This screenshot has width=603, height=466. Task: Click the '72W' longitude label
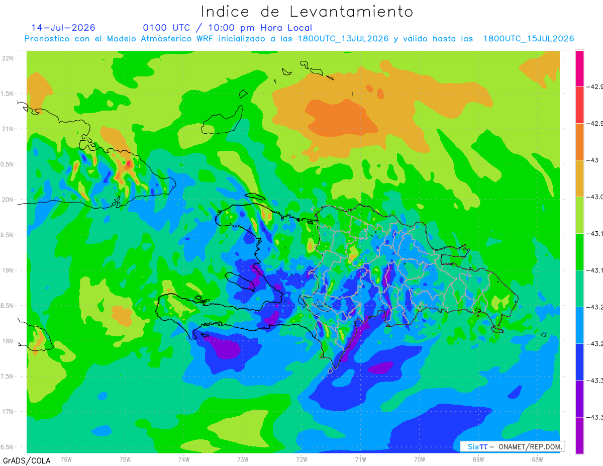[301, 459]
